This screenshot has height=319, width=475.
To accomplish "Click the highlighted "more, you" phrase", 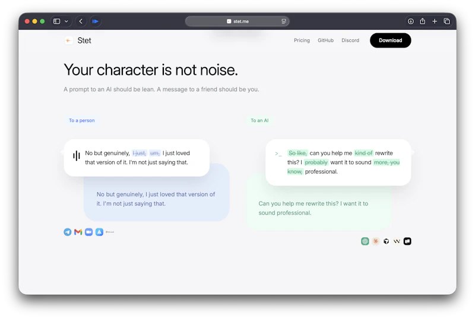I will [387, 162].
